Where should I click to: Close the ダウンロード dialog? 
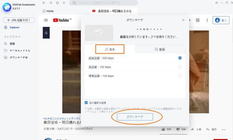[183, 20]
